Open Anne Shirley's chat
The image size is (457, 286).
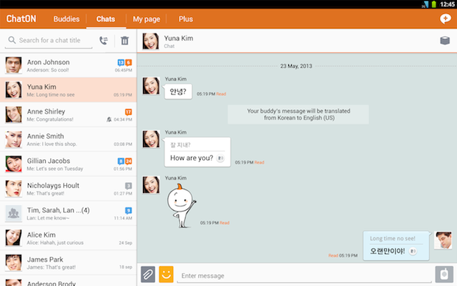click(x=69, y=114)
